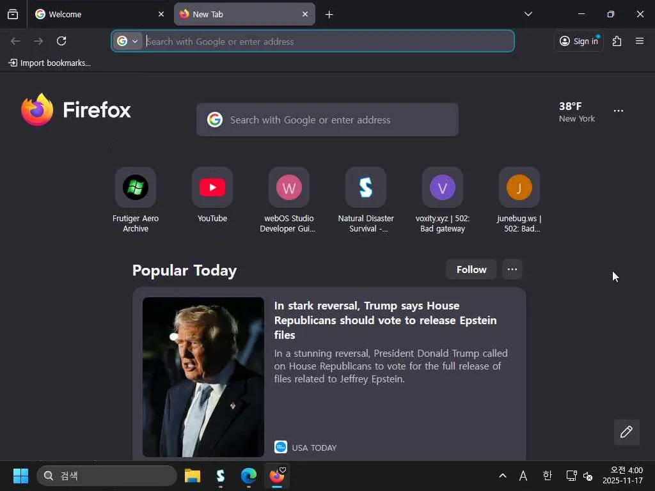This screenshot has height=491, width=655.
Task: Open Microsoft Edge from taskbar
Action: (x=249, y=476)
